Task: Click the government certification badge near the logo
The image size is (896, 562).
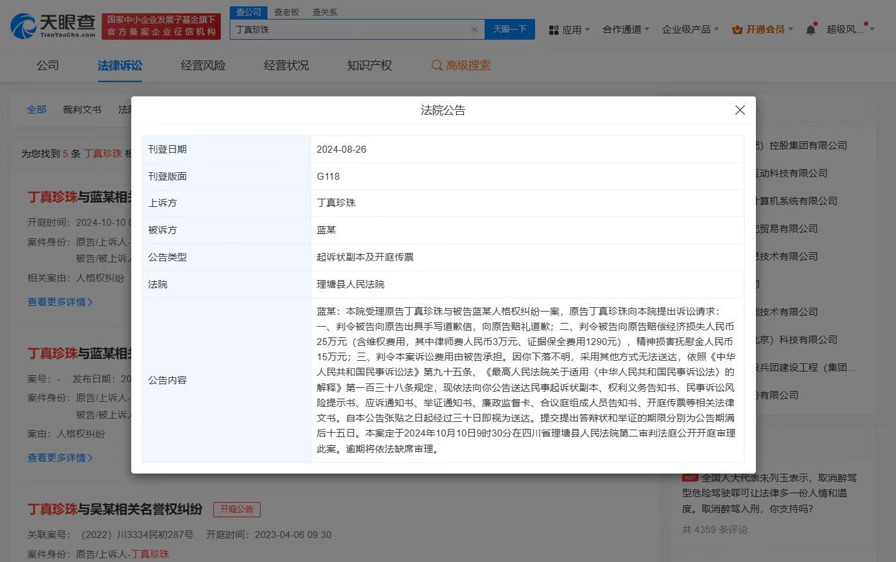Action: click(x=161, y=25)
